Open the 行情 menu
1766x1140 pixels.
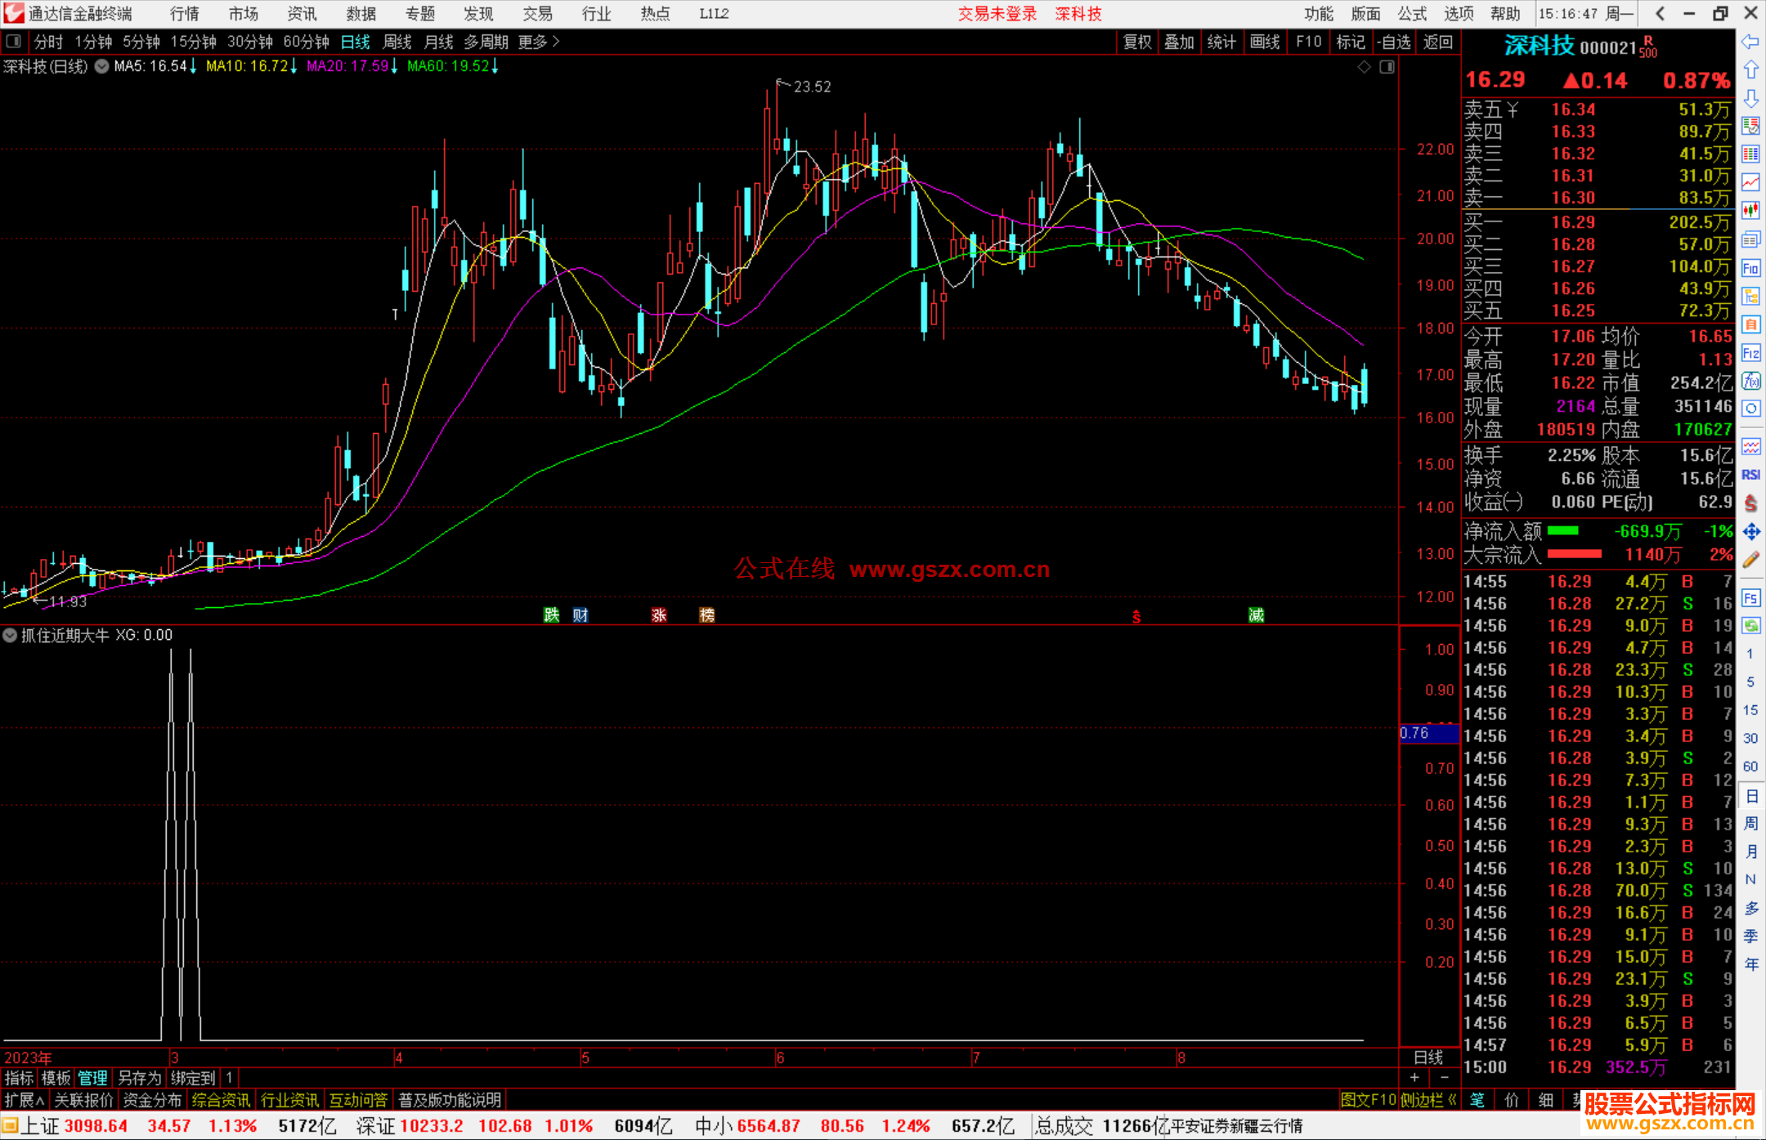point(185,14)
